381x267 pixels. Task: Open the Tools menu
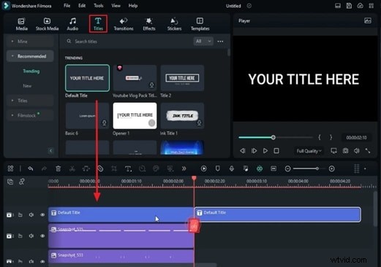coord(99,6)
